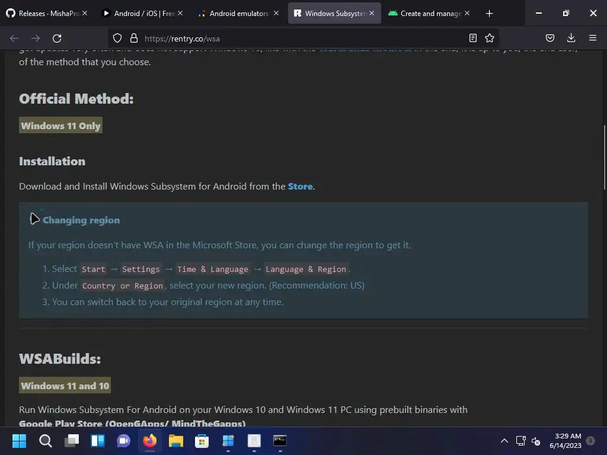Close the Releases MishaPro tab
The width and height of the screenshot is (607, 455).
[85, 13]
